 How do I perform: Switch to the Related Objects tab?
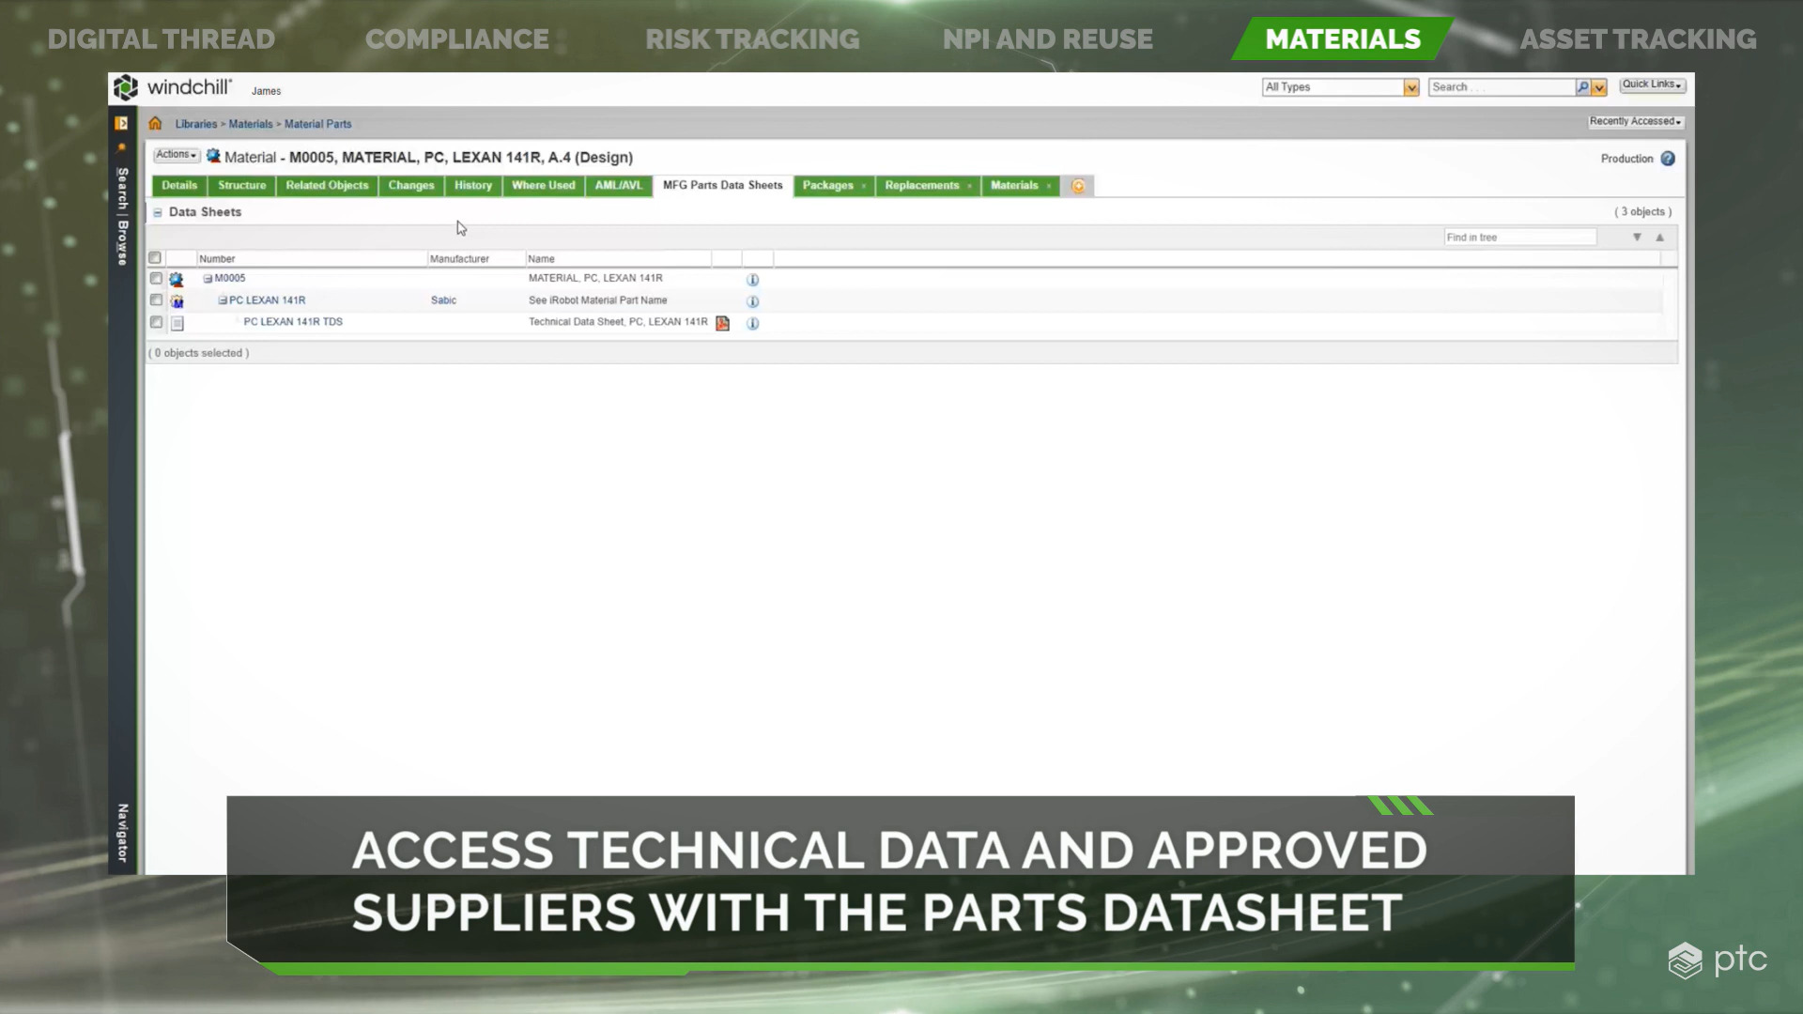pos(327,186)
